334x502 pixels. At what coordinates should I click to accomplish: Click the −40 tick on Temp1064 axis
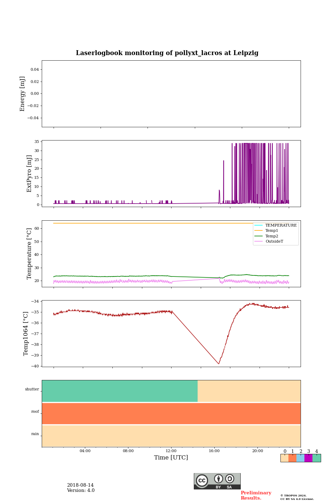point(35,366)
